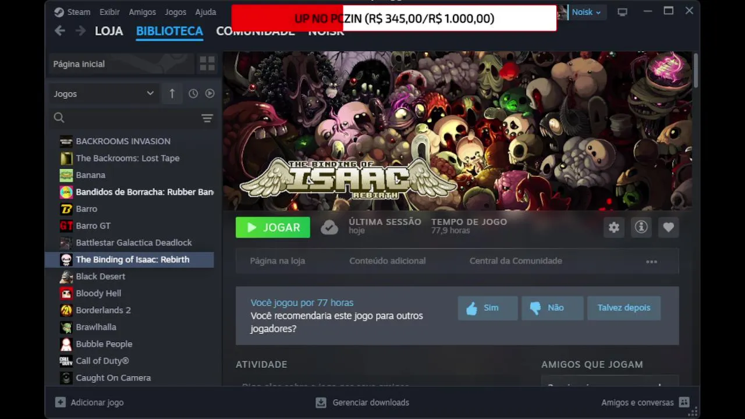This screenshot has height=419, width=745.
Task: Open Página na loja link
Action: [x=278, y=261]
